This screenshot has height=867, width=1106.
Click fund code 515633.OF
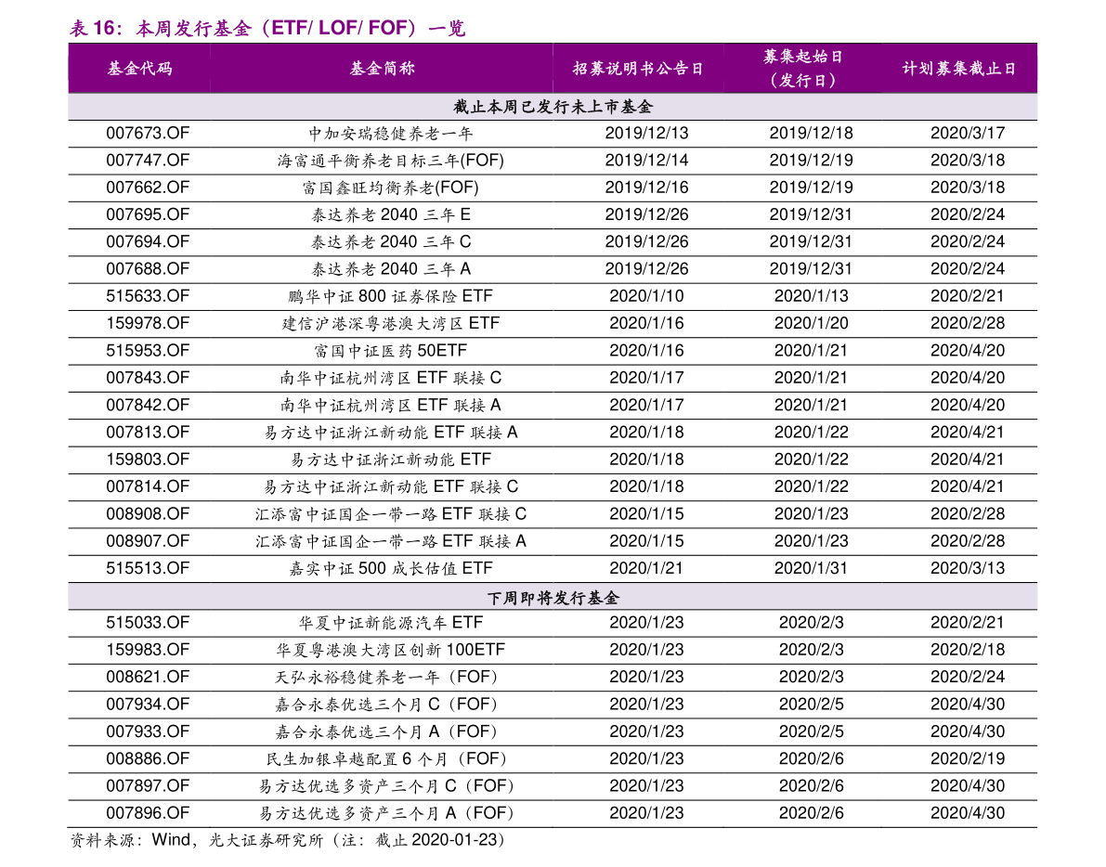click(148, 296)
